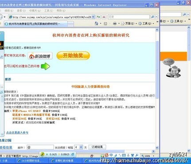The width and height of the screenshot is (191, 164).
Task: Click the page scrollbar up arrow
Action: coord(157,30)
